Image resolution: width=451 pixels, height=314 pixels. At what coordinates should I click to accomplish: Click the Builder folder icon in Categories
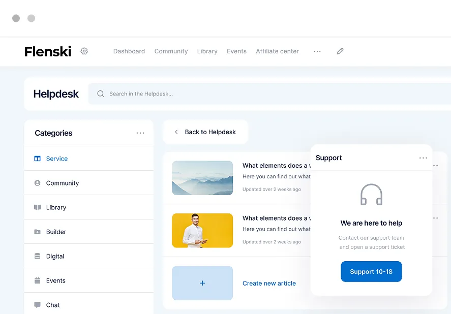tap(37, 232)
